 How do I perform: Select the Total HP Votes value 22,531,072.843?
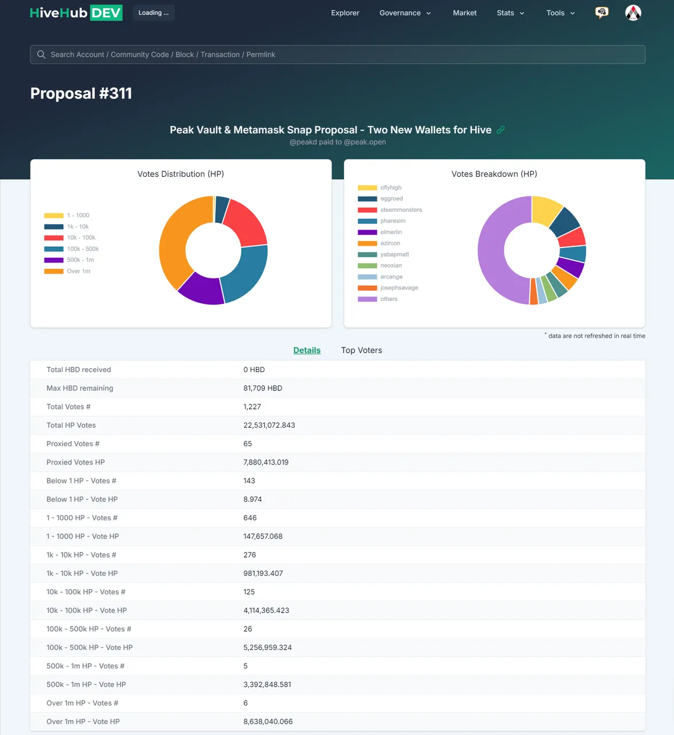pyautogui.click(x=269, y=425)
